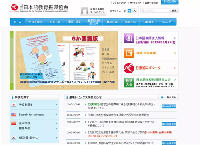
Task: Open 文化庁日本語教育大会・京都大会 news item
Action: (130, 134)
